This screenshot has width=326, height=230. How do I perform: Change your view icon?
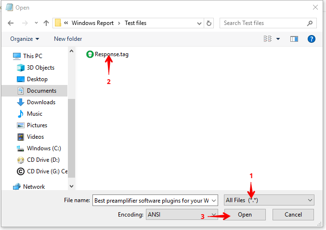(268, 39)
